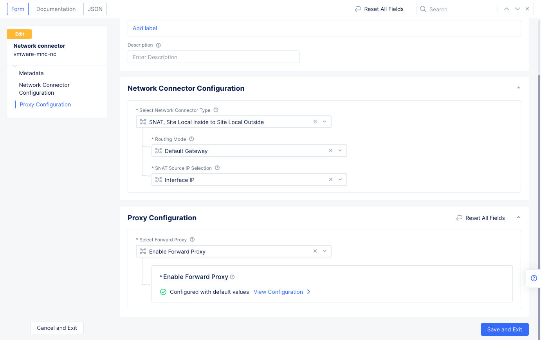541x340 pixels.
Task: Open the search magnifier in the search bar
Action: click(x=423, y=9)
